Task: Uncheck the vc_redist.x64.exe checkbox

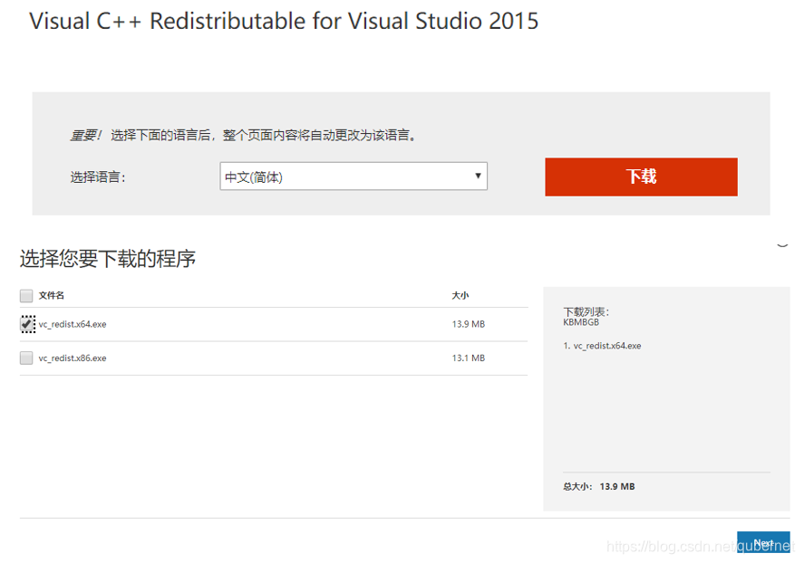Action: (x=27, y=324)
